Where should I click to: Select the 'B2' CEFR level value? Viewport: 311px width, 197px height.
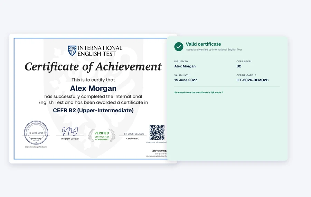[239, 66]
